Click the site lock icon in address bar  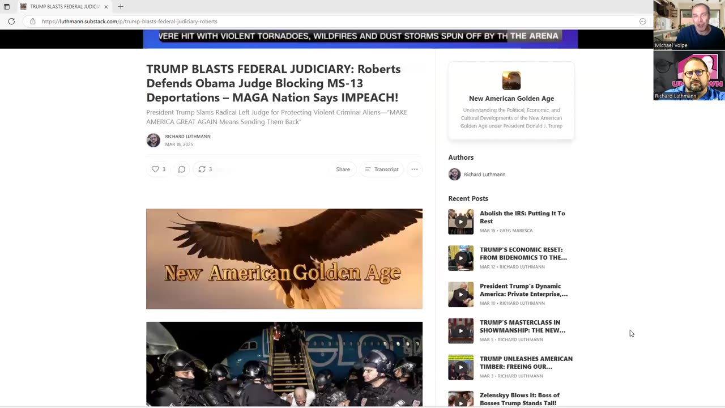33,22
